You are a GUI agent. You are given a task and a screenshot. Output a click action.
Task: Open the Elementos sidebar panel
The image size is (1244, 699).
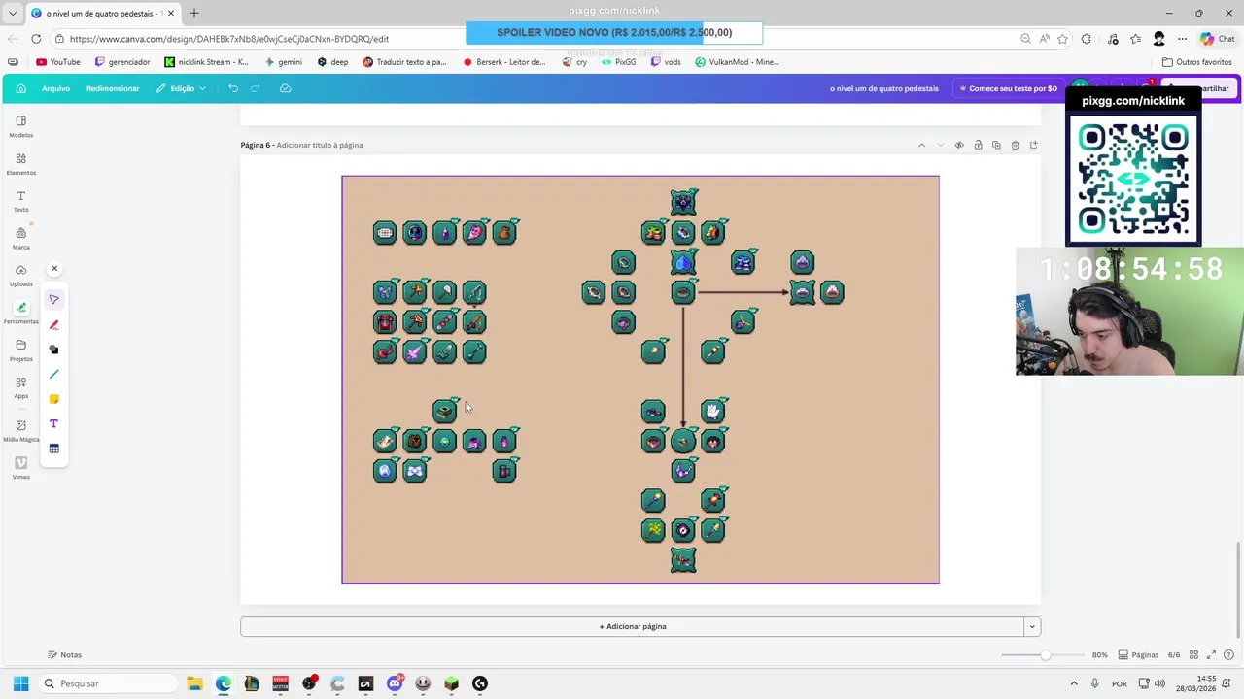pos(20,164)
